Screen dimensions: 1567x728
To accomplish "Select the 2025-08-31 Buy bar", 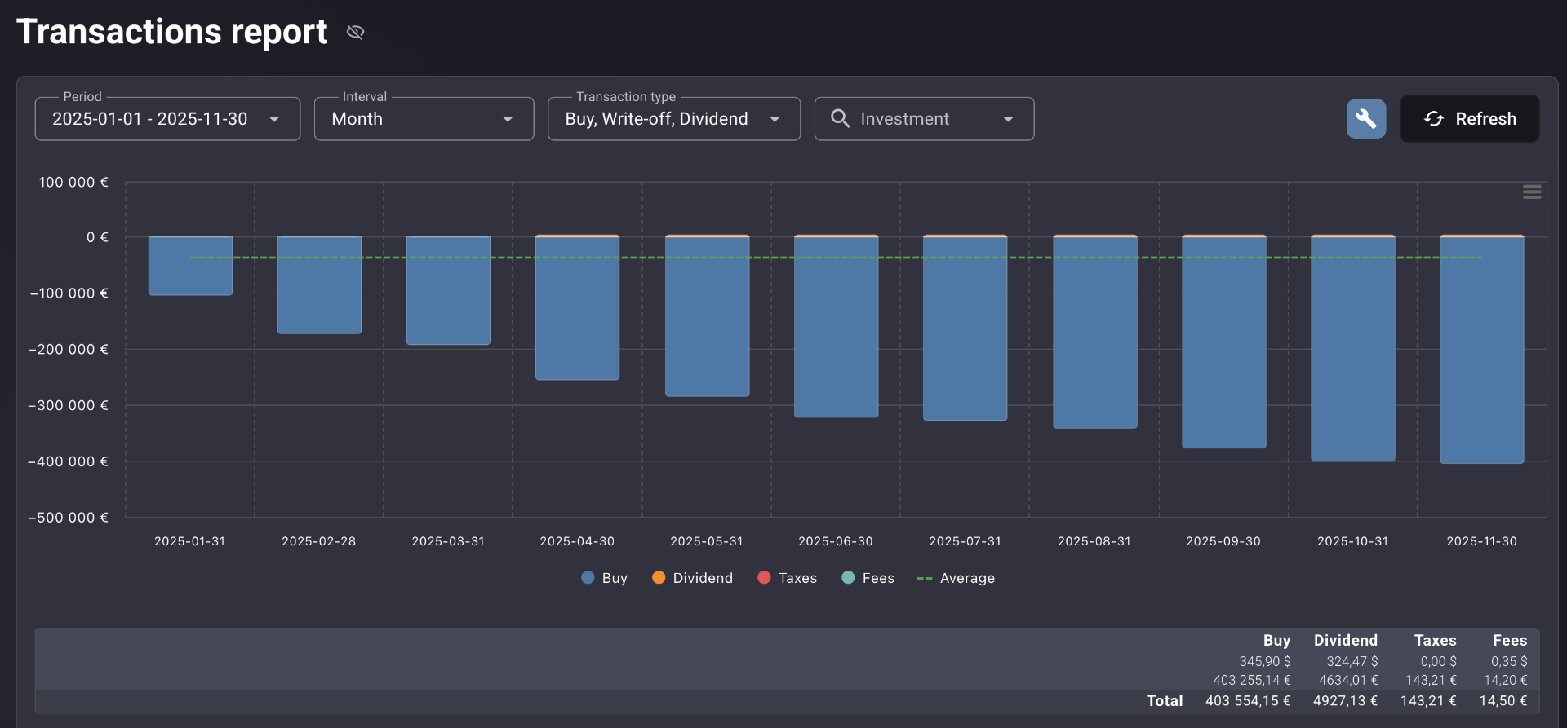I will [1095, 333].
